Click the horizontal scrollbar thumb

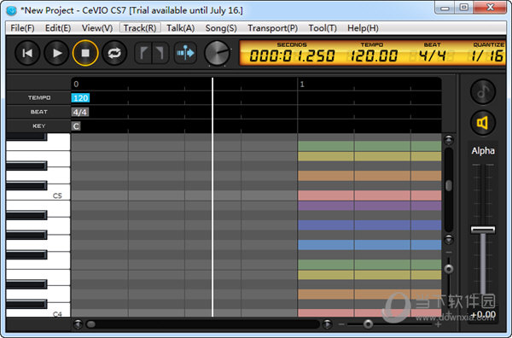pos(90,324)
